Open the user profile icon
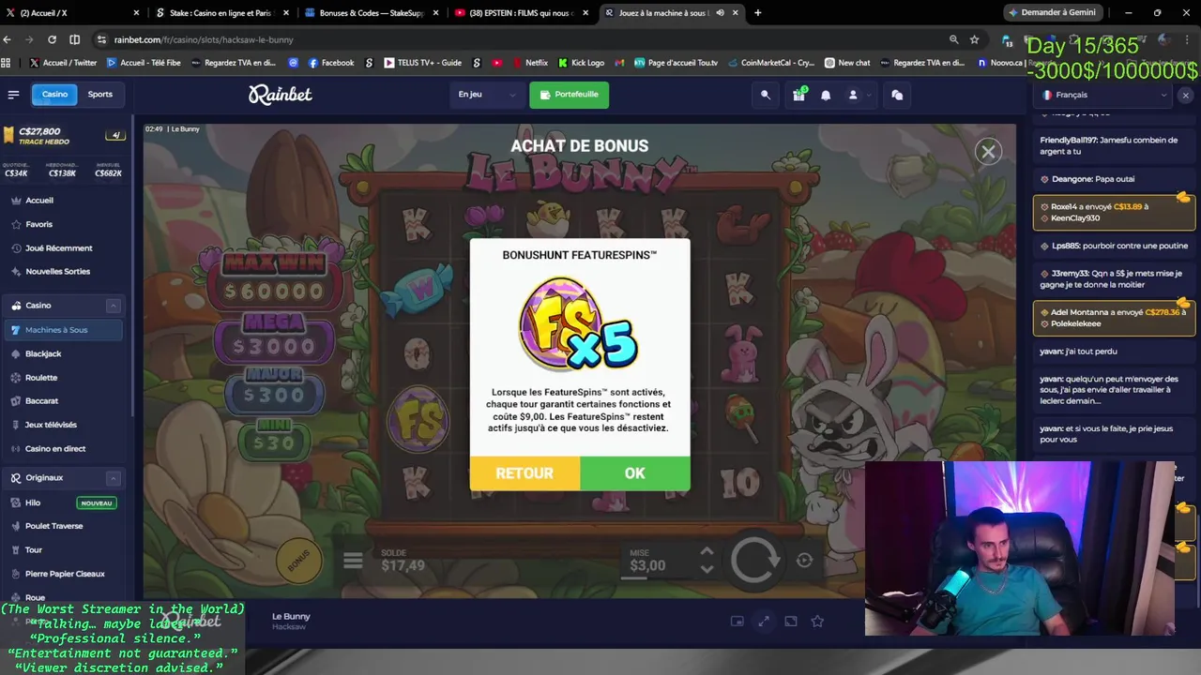1201x675 pixels. coord(853,95)
